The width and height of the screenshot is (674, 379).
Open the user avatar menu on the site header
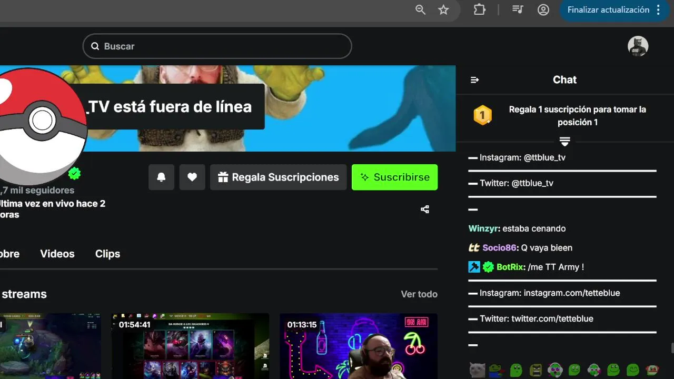638,46
